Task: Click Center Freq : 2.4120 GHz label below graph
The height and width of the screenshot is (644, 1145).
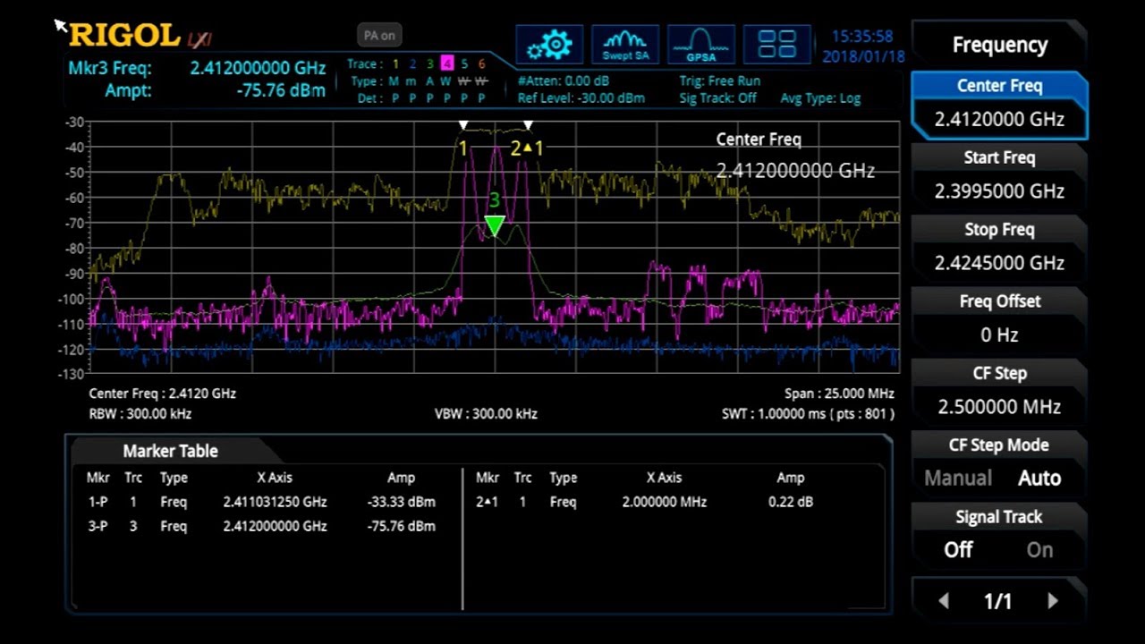Action: (x=163, y=394)
